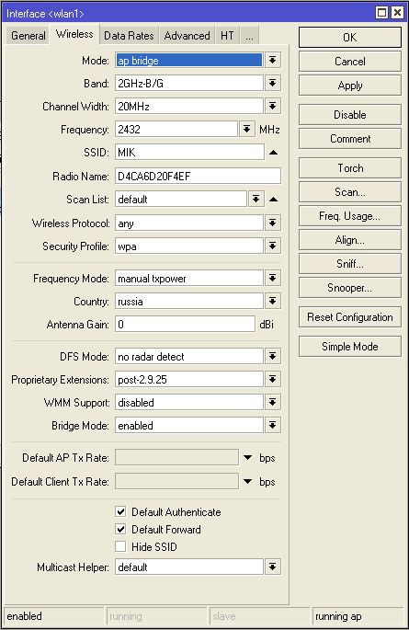The image size is (409, 630).
Task: Expand the Country dropdown list
Action: pyautogui.click(x=273, y=302)
